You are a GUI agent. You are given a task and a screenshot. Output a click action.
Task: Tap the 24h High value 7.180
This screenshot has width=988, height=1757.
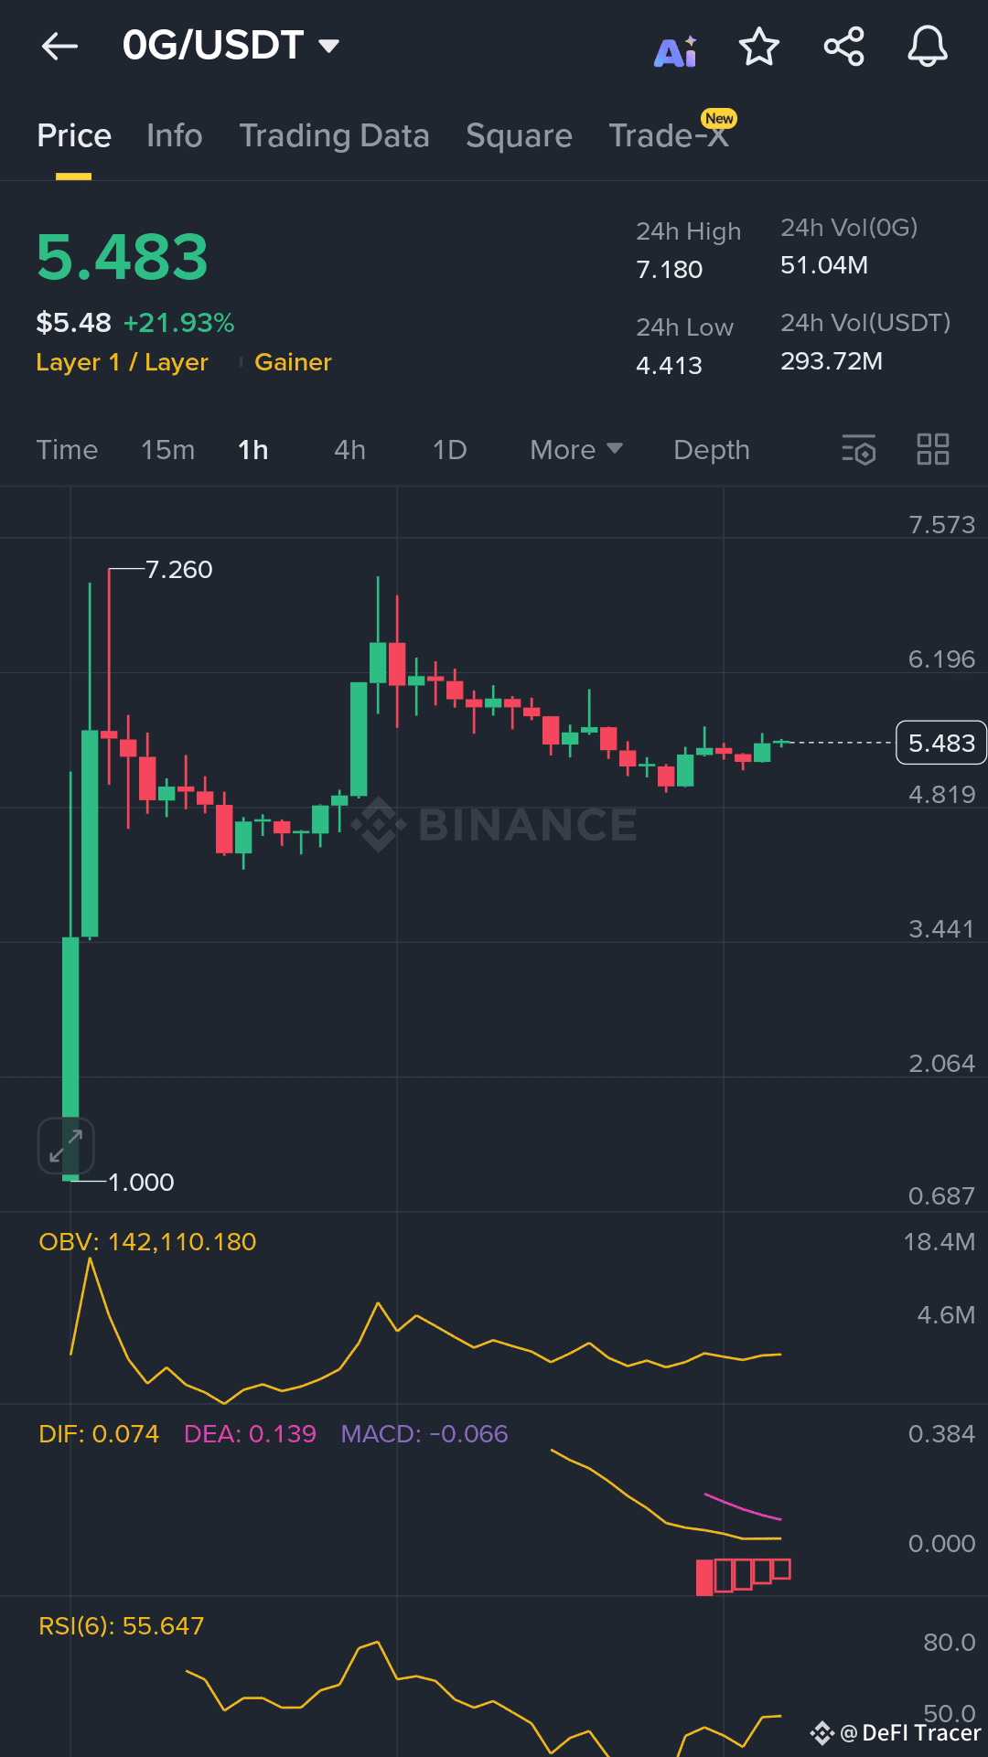[670, 270]
